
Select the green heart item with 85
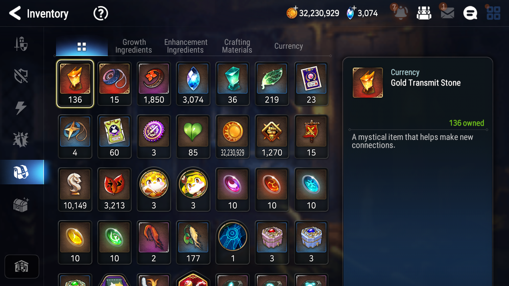(193, 136)
